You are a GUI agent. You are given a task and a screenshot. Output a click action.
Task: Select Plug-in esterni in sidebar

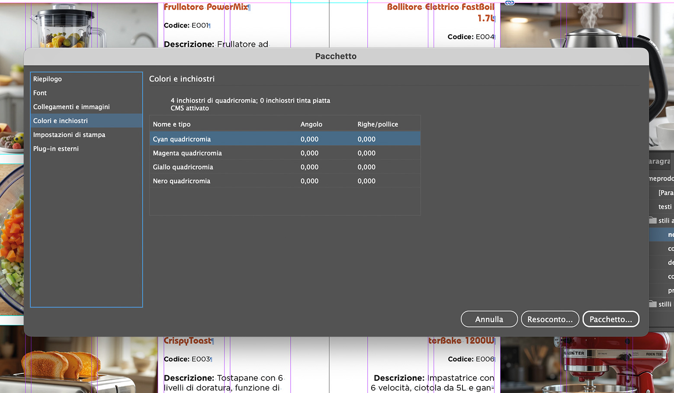click(x=86, y=148)
